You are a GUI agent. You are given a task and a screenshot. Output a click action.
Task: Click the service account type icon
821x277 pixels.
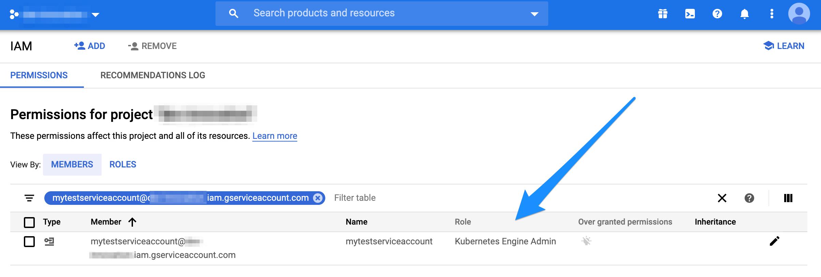pos(49,242)
